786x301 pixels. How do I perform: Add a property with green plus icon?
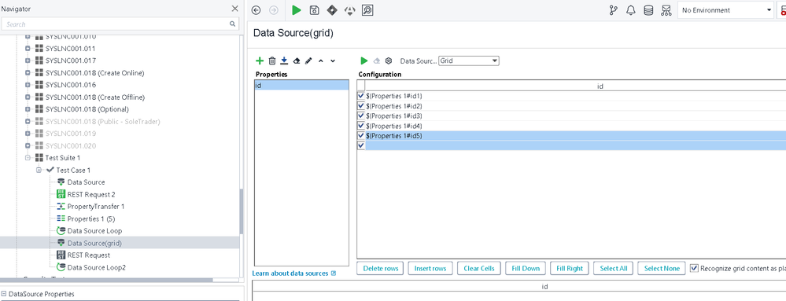(x=260, y=61)
